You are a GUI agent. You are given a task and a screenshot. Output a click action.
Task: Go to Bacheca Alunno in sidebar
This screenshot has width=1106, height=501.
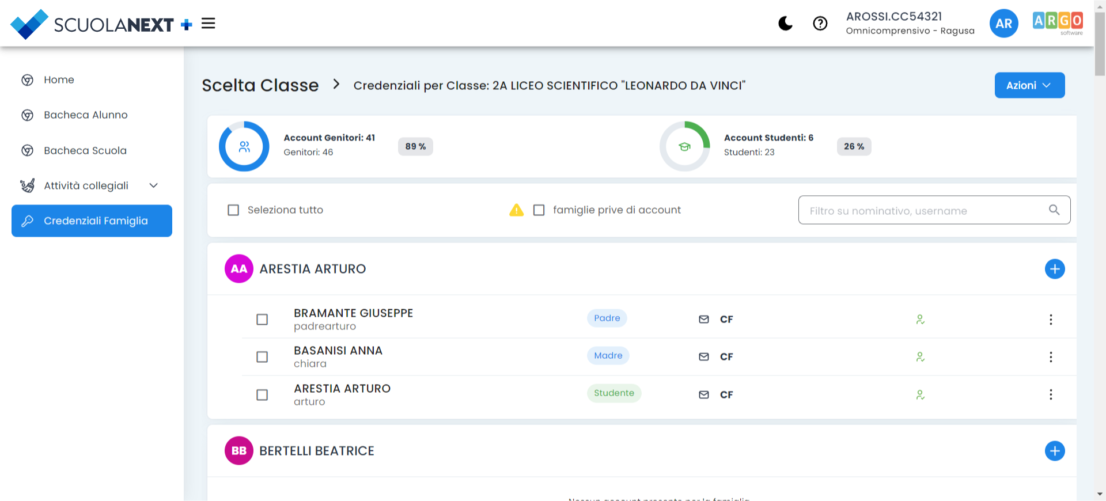coord(85,115)
